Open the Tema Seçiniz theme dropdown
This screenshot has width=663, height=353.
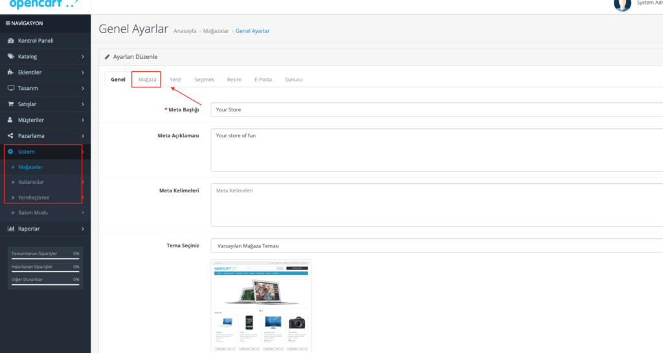pos(437,245)
